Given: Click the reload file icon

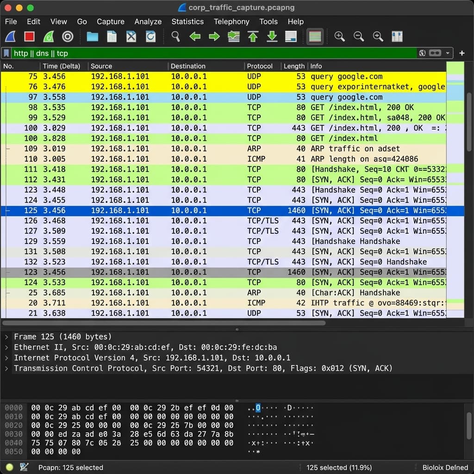Looking at the screenshot, I should 151,37.
